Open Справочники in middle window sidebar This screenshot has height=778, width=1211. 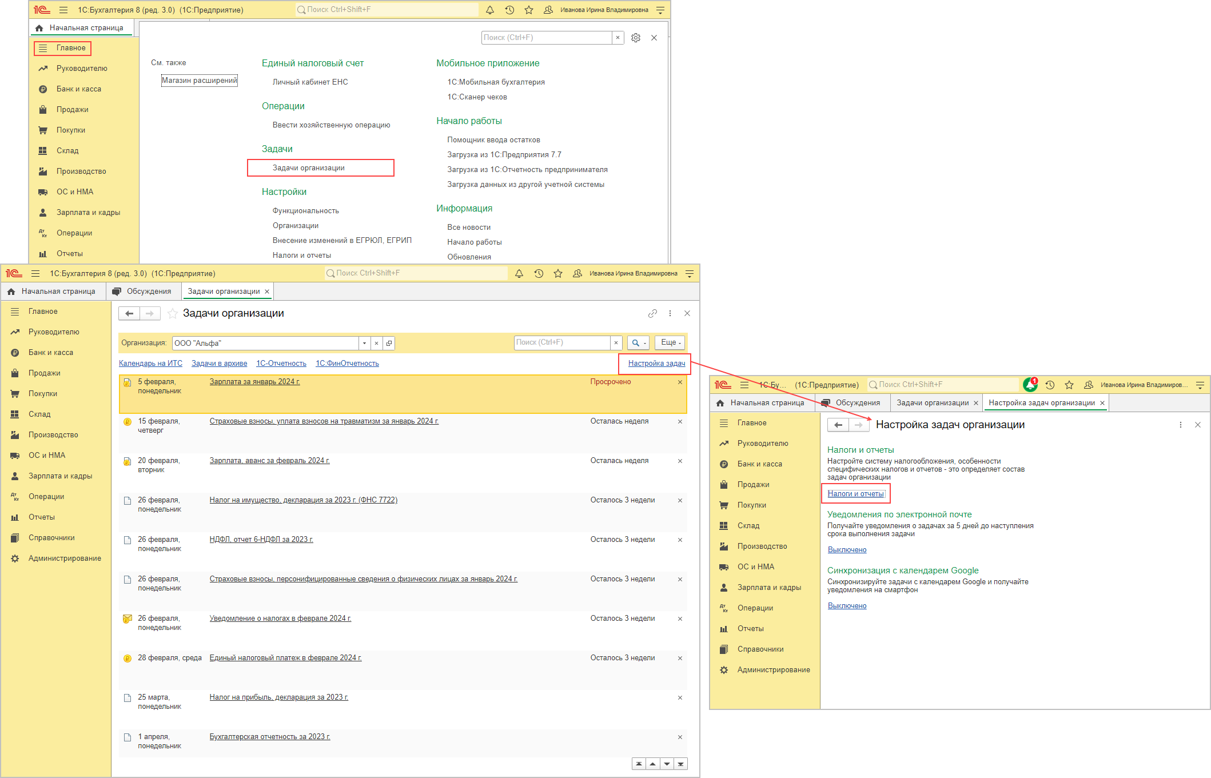[x=51, y=538]
